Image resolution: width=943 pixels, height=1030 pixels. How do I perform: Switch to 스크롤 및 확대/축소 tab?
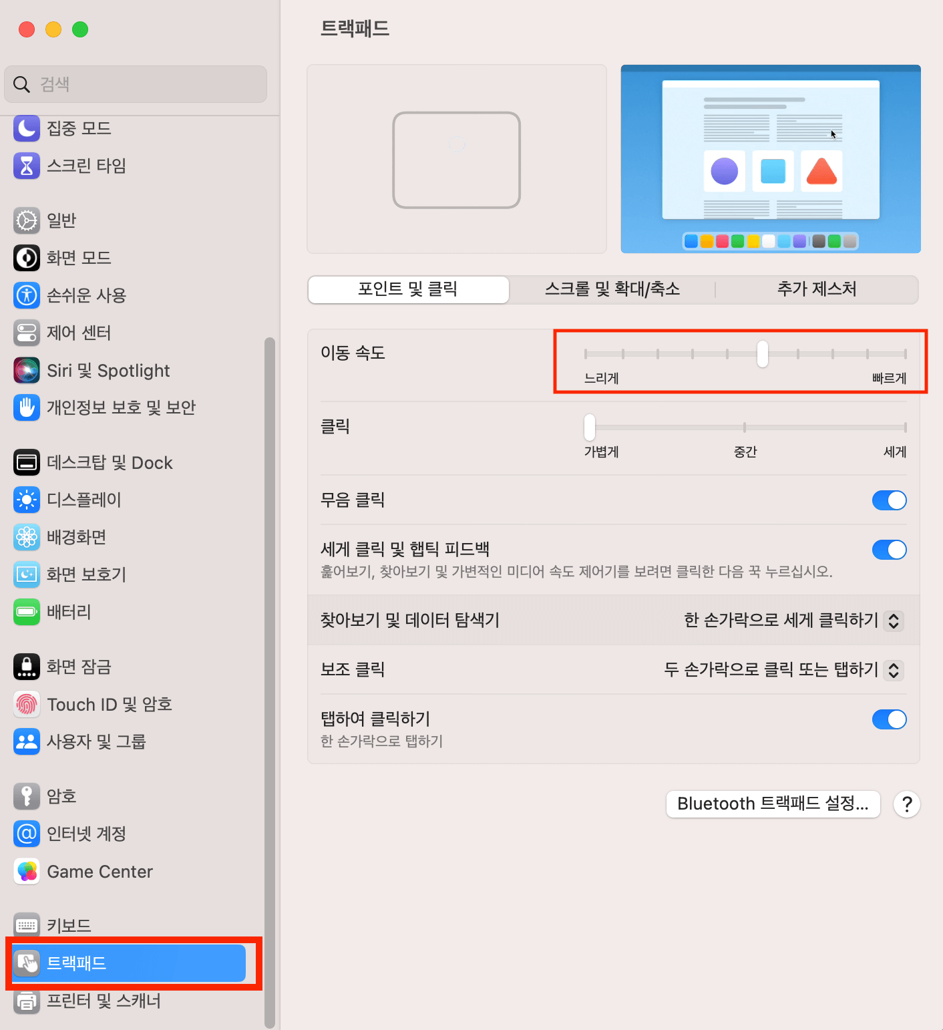point(612,289)
